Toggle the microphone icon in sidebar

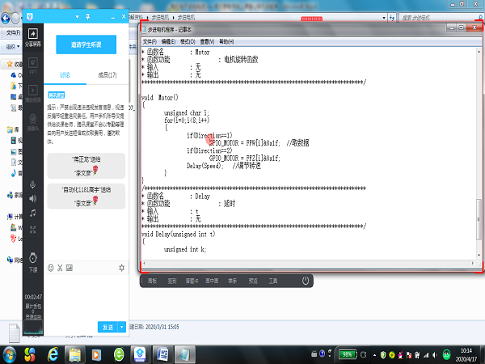point(33,183)
